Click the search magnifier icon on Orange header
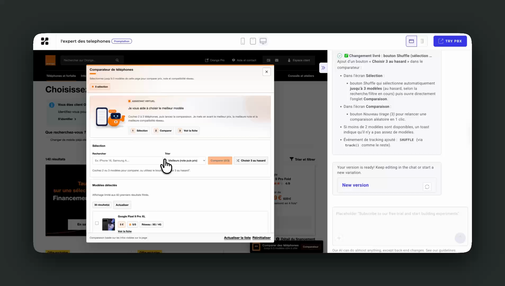This screenshot has width=505, height=286. point(117,60)
